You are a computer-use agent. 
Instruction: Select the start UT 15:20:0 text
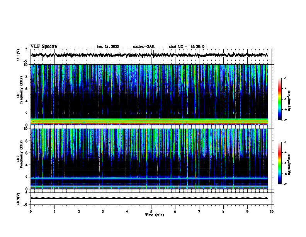[187, 46]
